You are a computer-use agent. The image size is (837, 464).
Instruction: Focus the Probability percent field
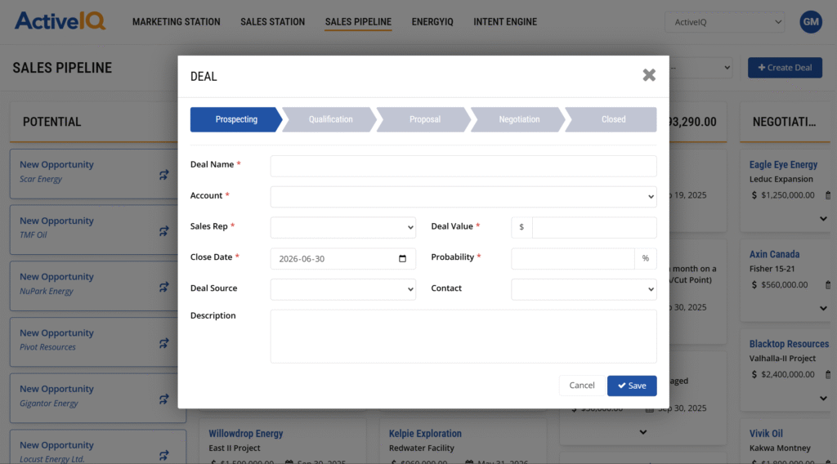pyautogui.click(x=573, y=259)
